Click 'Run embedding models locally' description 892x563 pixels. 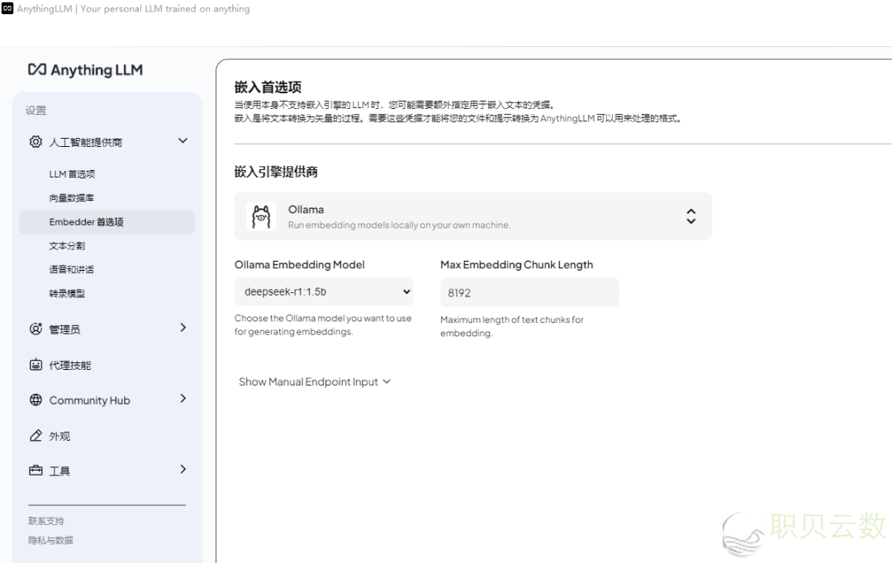coord(400,225)
